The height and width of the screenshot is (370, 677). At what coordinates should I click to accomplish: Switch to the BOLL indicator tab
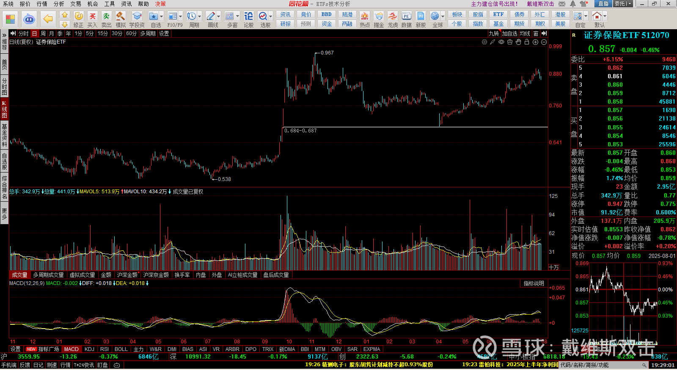coord(121,349)
